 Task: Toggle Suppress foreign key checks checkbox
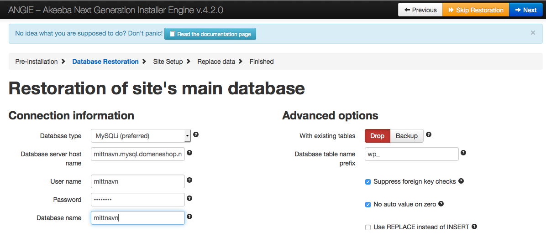click(367, 182)
